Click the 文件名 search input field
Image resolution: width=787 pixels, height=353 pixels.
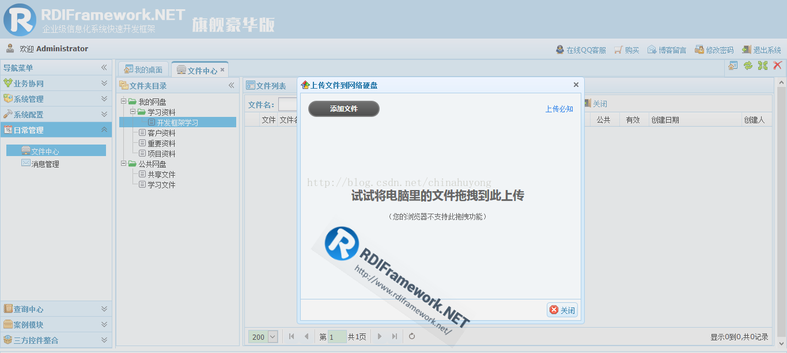pyautogui.click(x=288, y=104)
